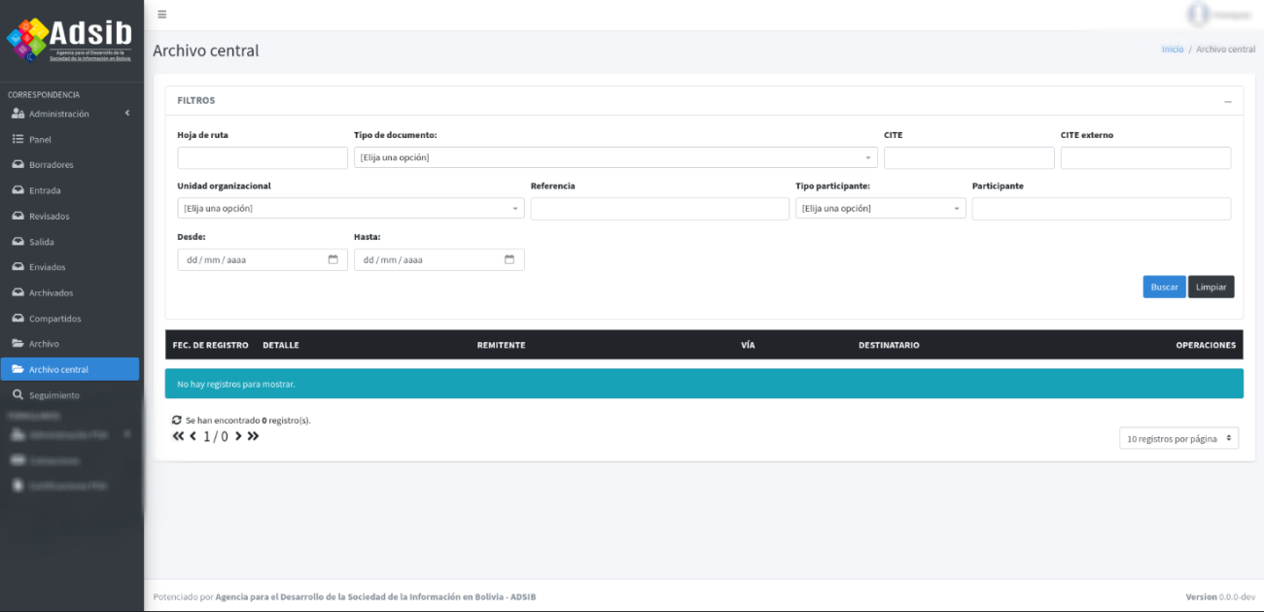Collapse the Filtros panel with minus icon
This screenshot has width=1264, height=612.
pos(1227,101)
